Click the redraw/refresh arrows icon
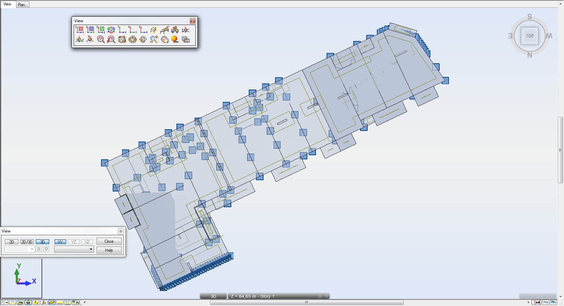 pos(143,39)
